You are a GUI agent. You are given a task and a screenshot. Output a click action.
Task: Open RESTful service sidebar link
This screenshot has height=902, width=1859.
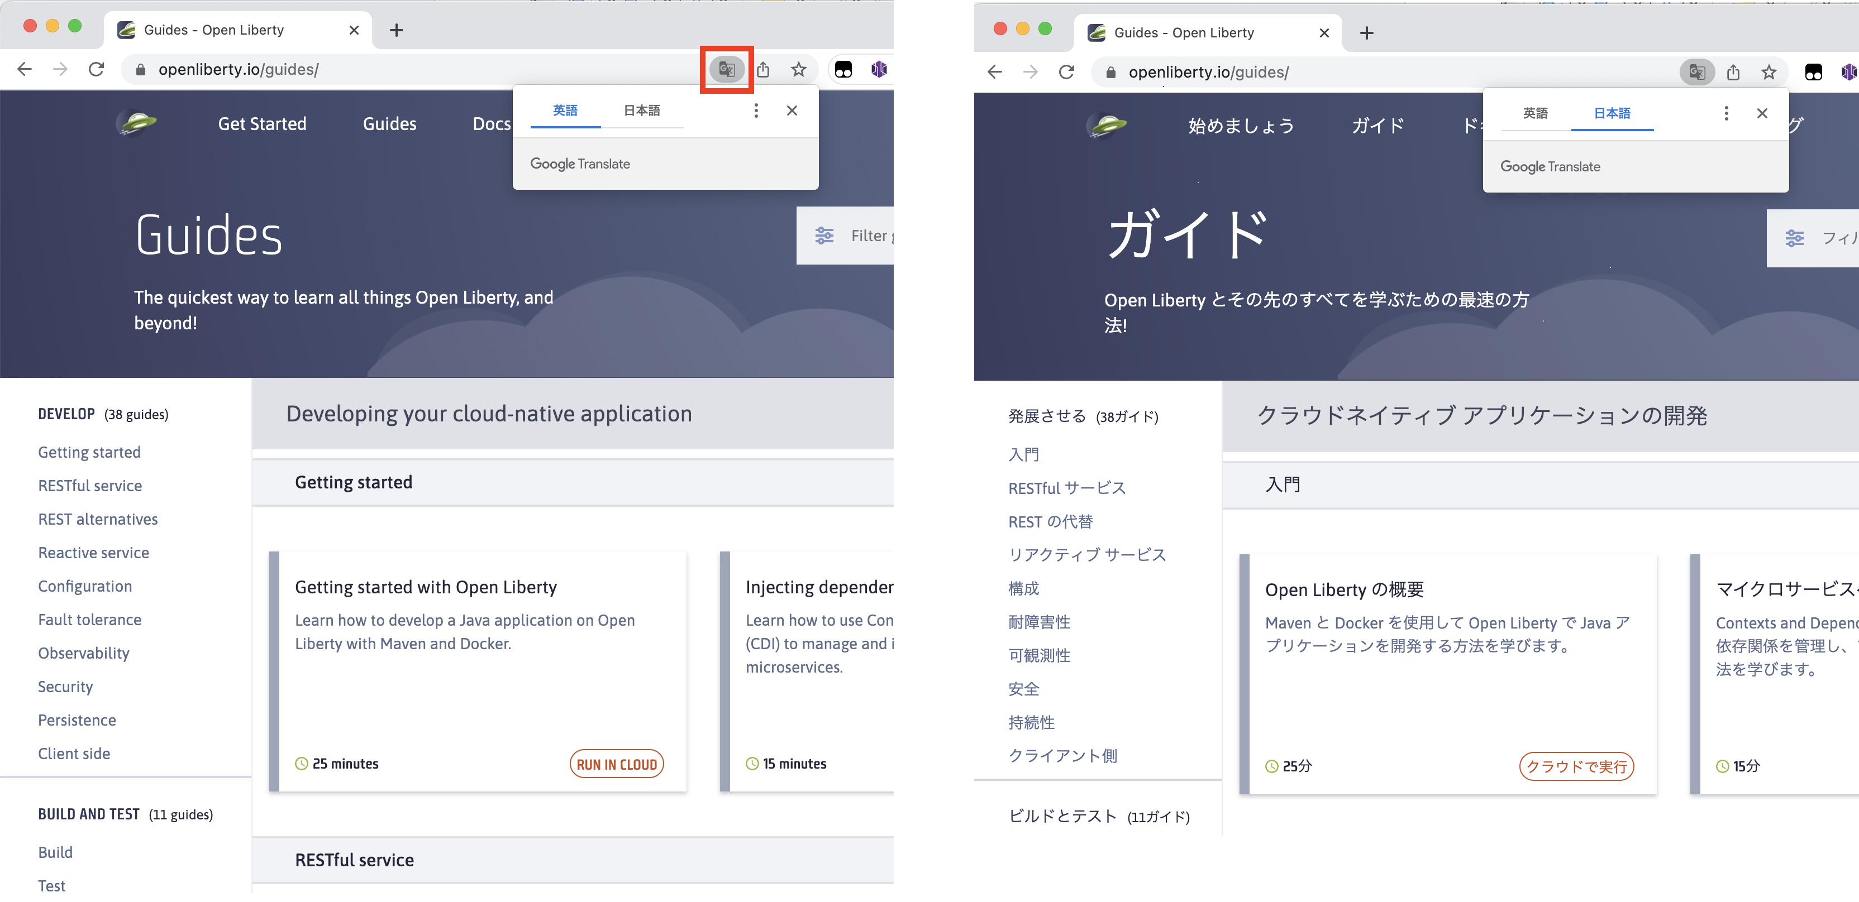pyautogui.click(x=90, y=486)
